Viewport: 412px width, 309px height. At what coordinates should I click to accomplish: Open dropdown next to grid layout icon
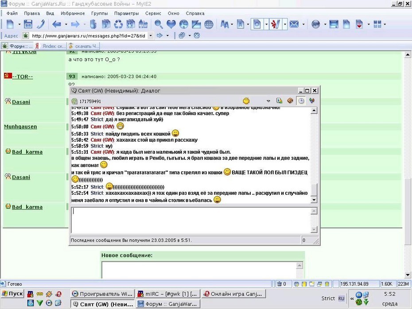pos(385,24)
